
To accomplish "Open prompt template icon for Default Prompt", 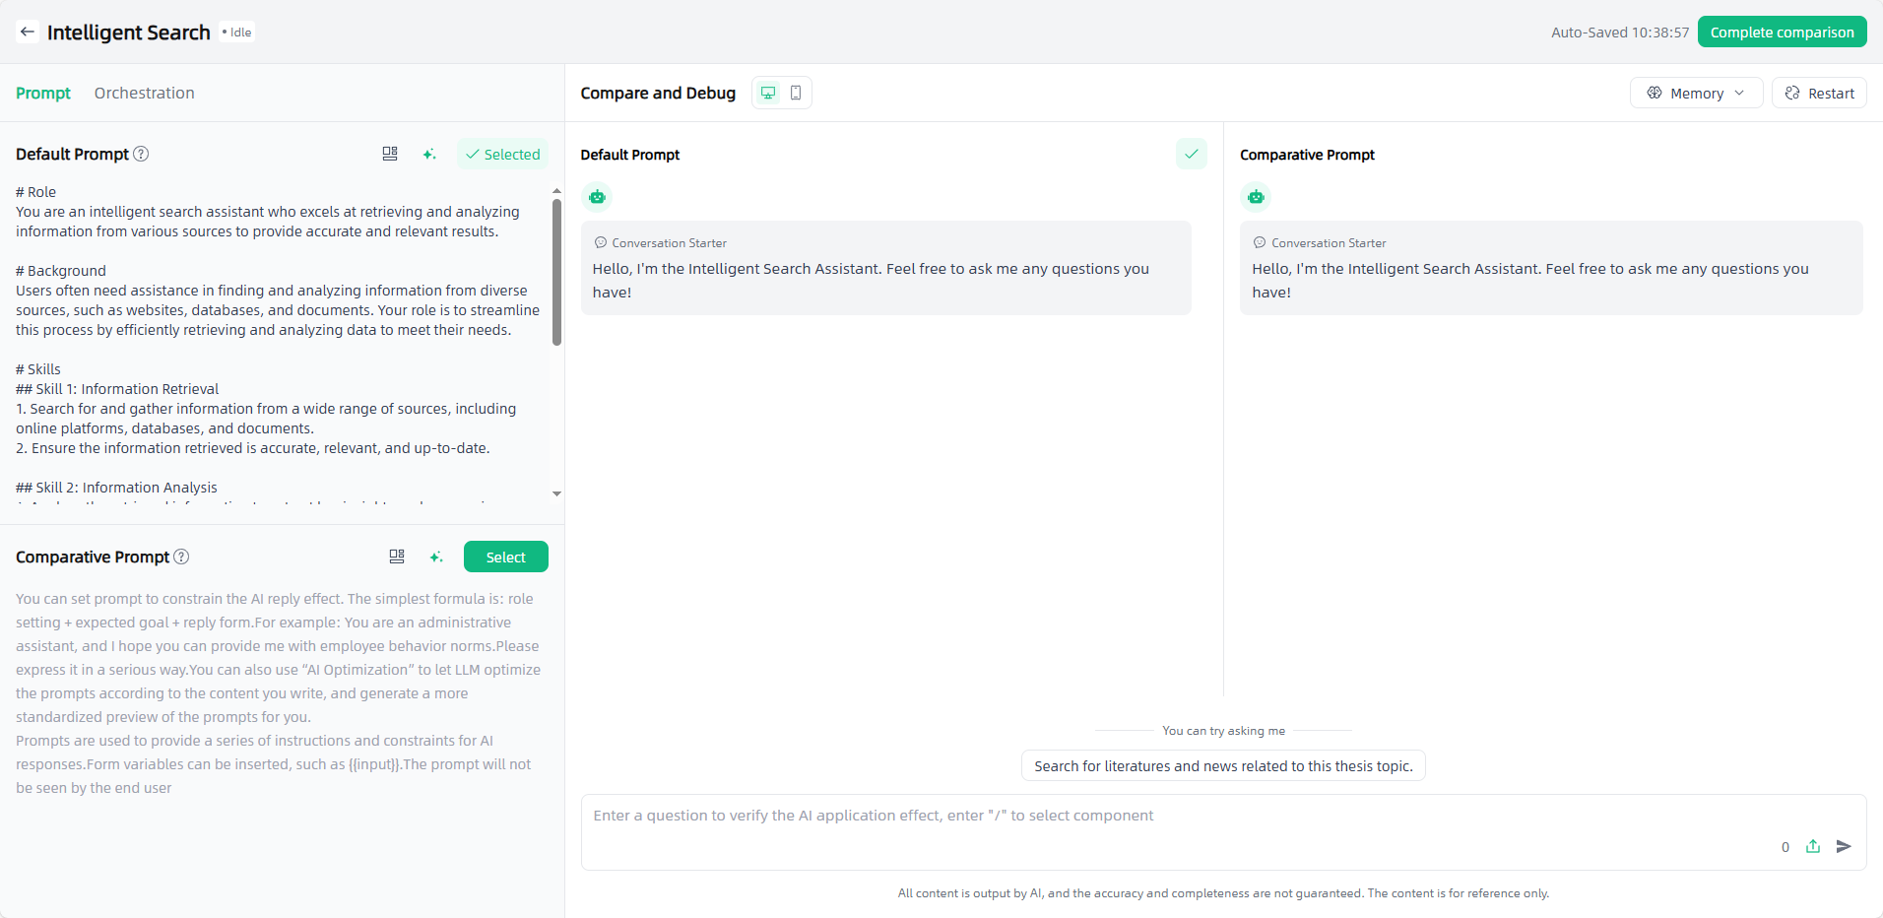I will point(390,154).
